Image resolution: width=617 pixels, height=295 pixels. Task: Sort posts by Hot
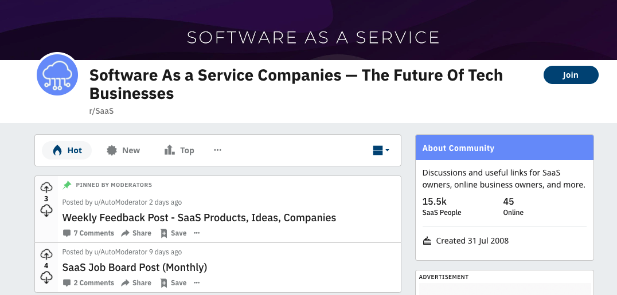coord(67,150)
